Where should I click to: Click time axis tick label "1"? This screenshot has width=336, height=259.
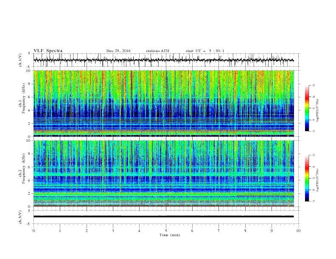60,231
